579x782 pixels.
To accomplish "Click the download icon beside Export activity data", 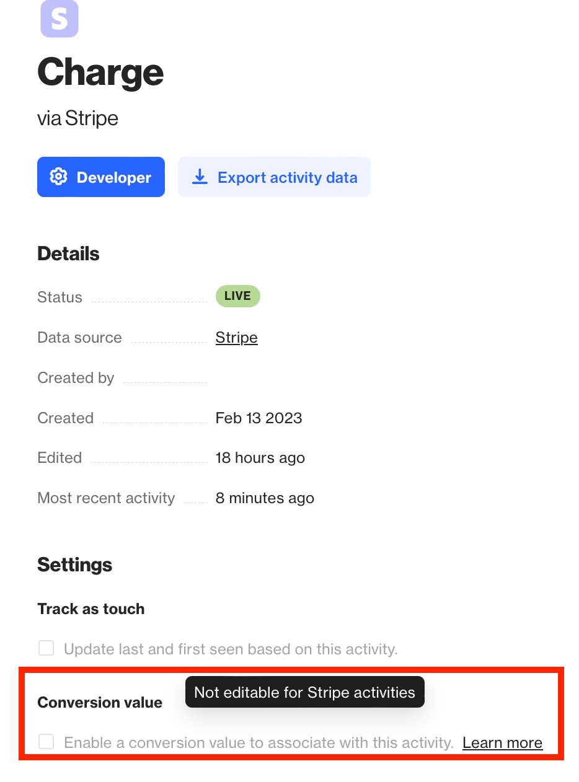I will 200,177.
